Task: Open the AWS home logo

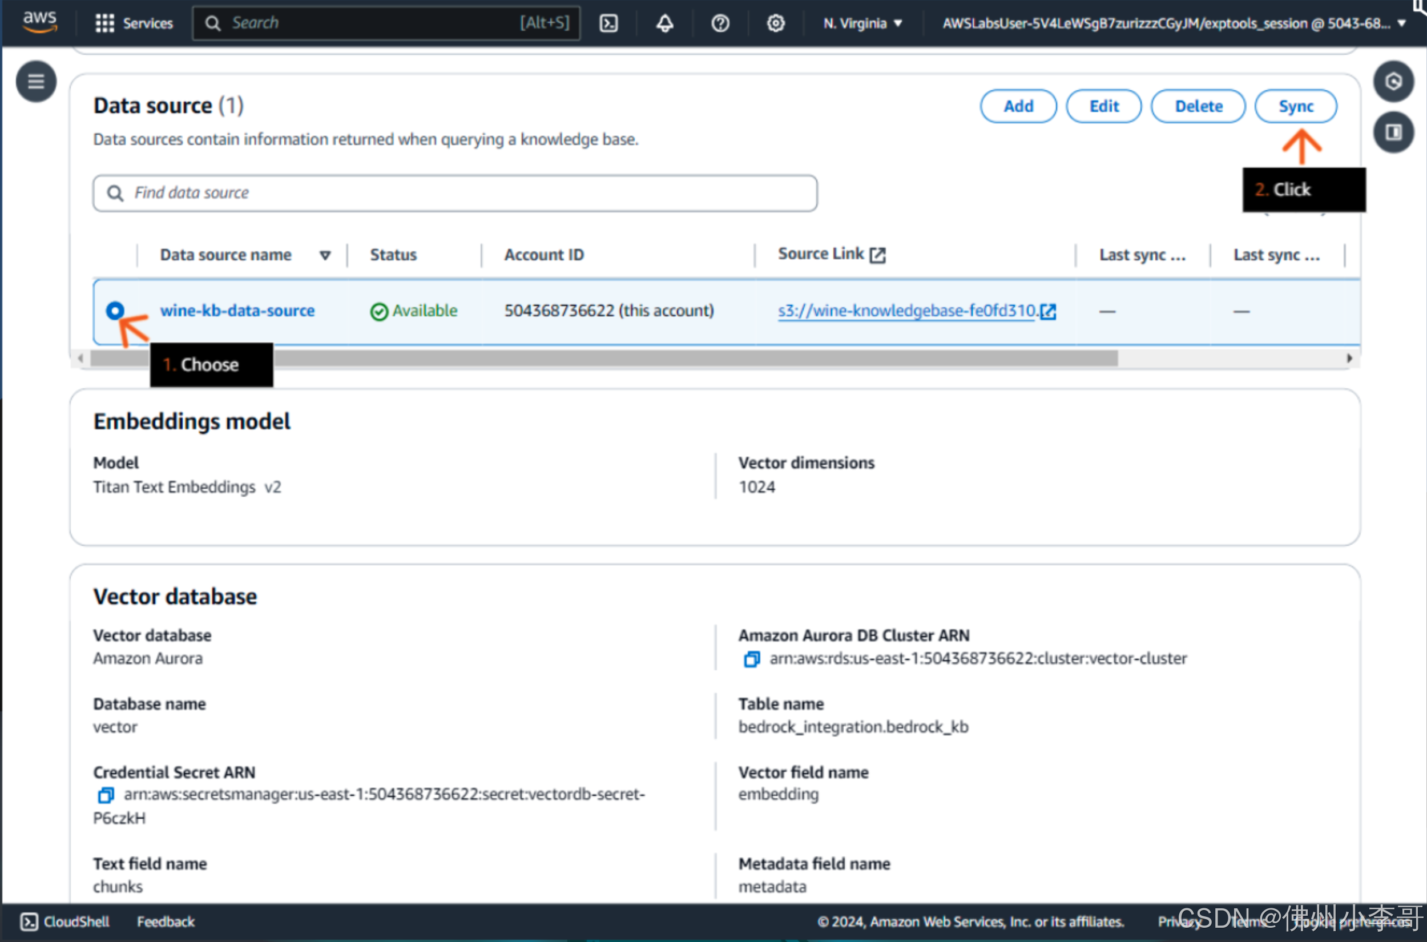Action: click(x=39, y=22)
